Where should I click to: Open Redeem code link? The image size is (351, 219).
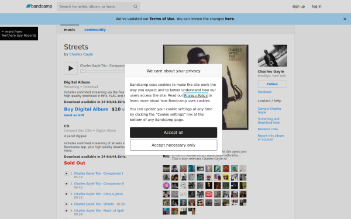268,129
